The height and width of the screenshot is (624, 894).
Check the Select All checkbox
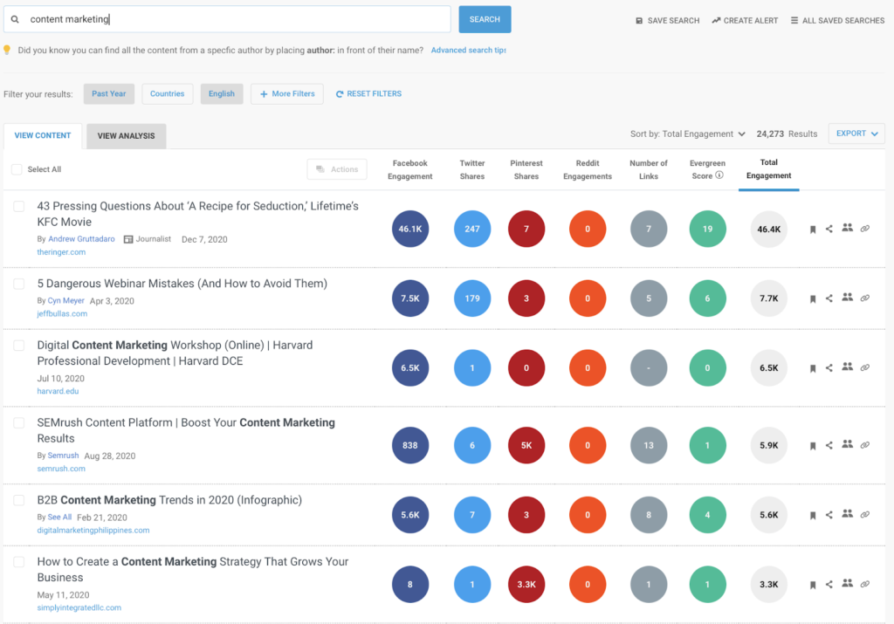[16, 169]
